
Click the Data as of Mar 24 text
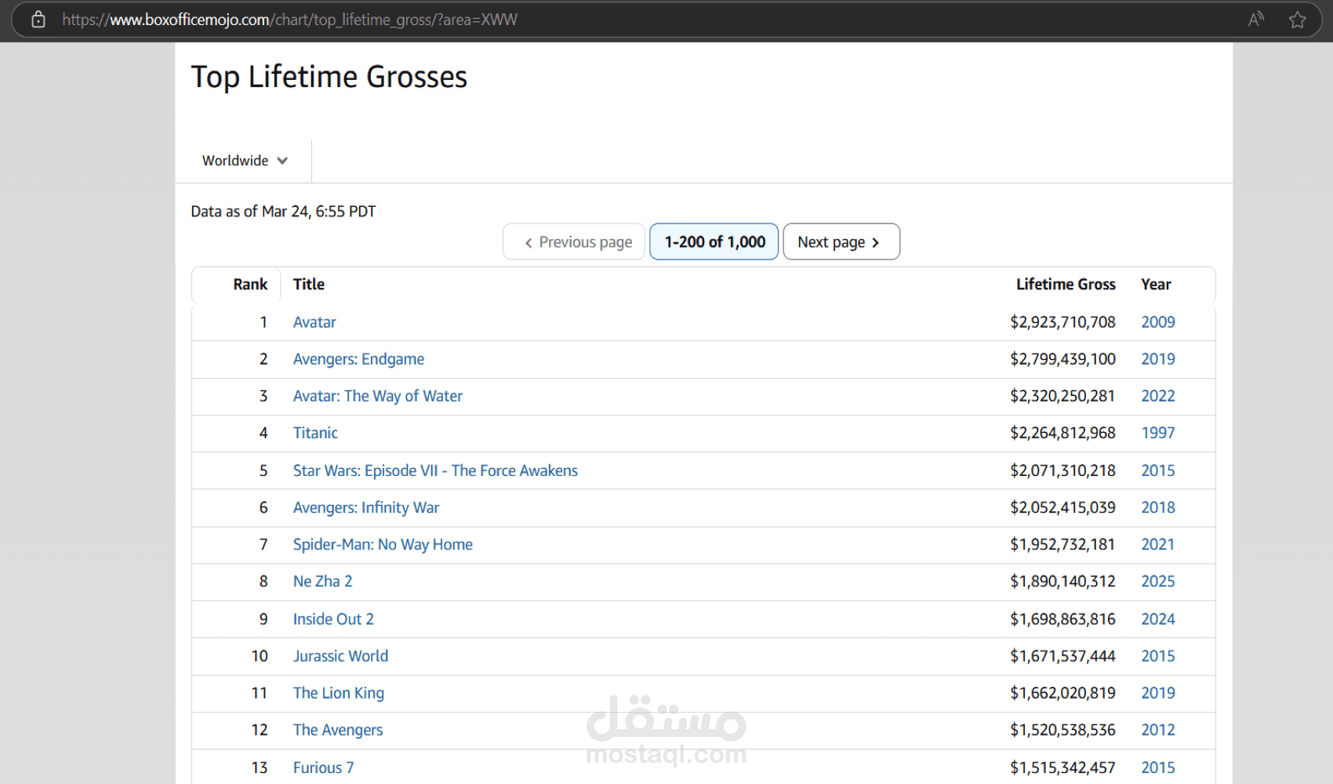[x=283, y=212]
